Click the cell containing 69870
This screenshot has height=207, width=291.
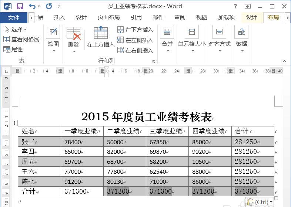pyautogui.click(x=167, y=152)
